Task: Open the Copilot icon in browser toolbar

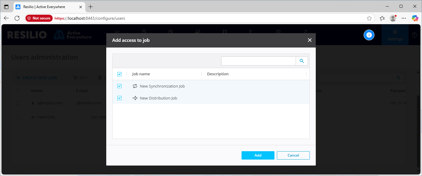Action: pos(415,18)
